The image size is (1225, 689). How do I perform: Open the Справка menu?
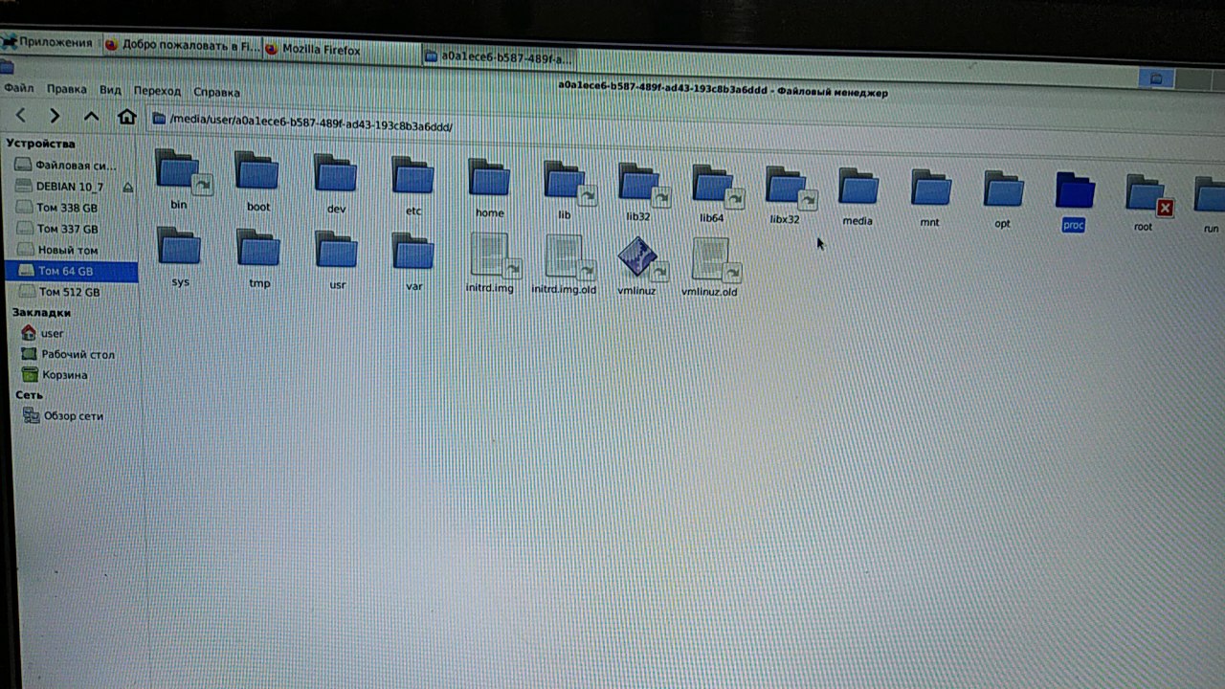pos(216,92)
